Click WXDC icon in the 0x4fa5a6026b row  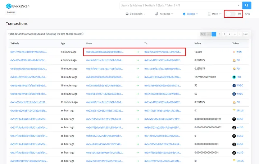tap(234, 85)
